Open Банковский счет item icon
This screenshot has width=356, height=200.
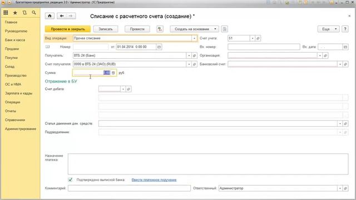tap(345, 64)
